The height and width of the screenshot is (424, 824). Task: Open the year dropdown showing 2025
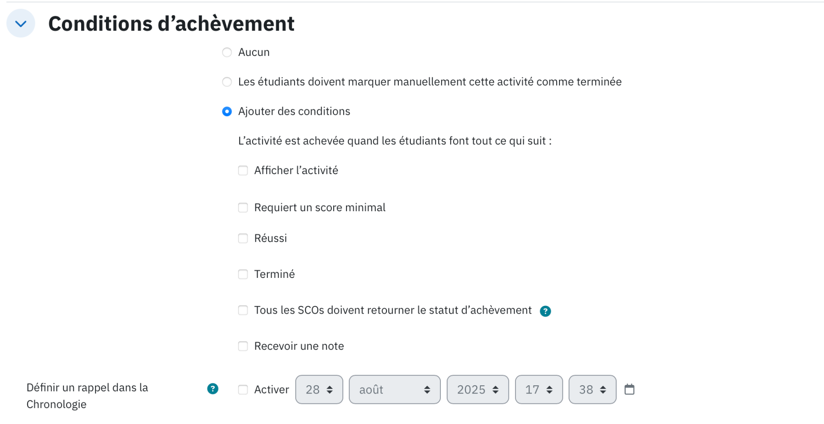(478, 389)
